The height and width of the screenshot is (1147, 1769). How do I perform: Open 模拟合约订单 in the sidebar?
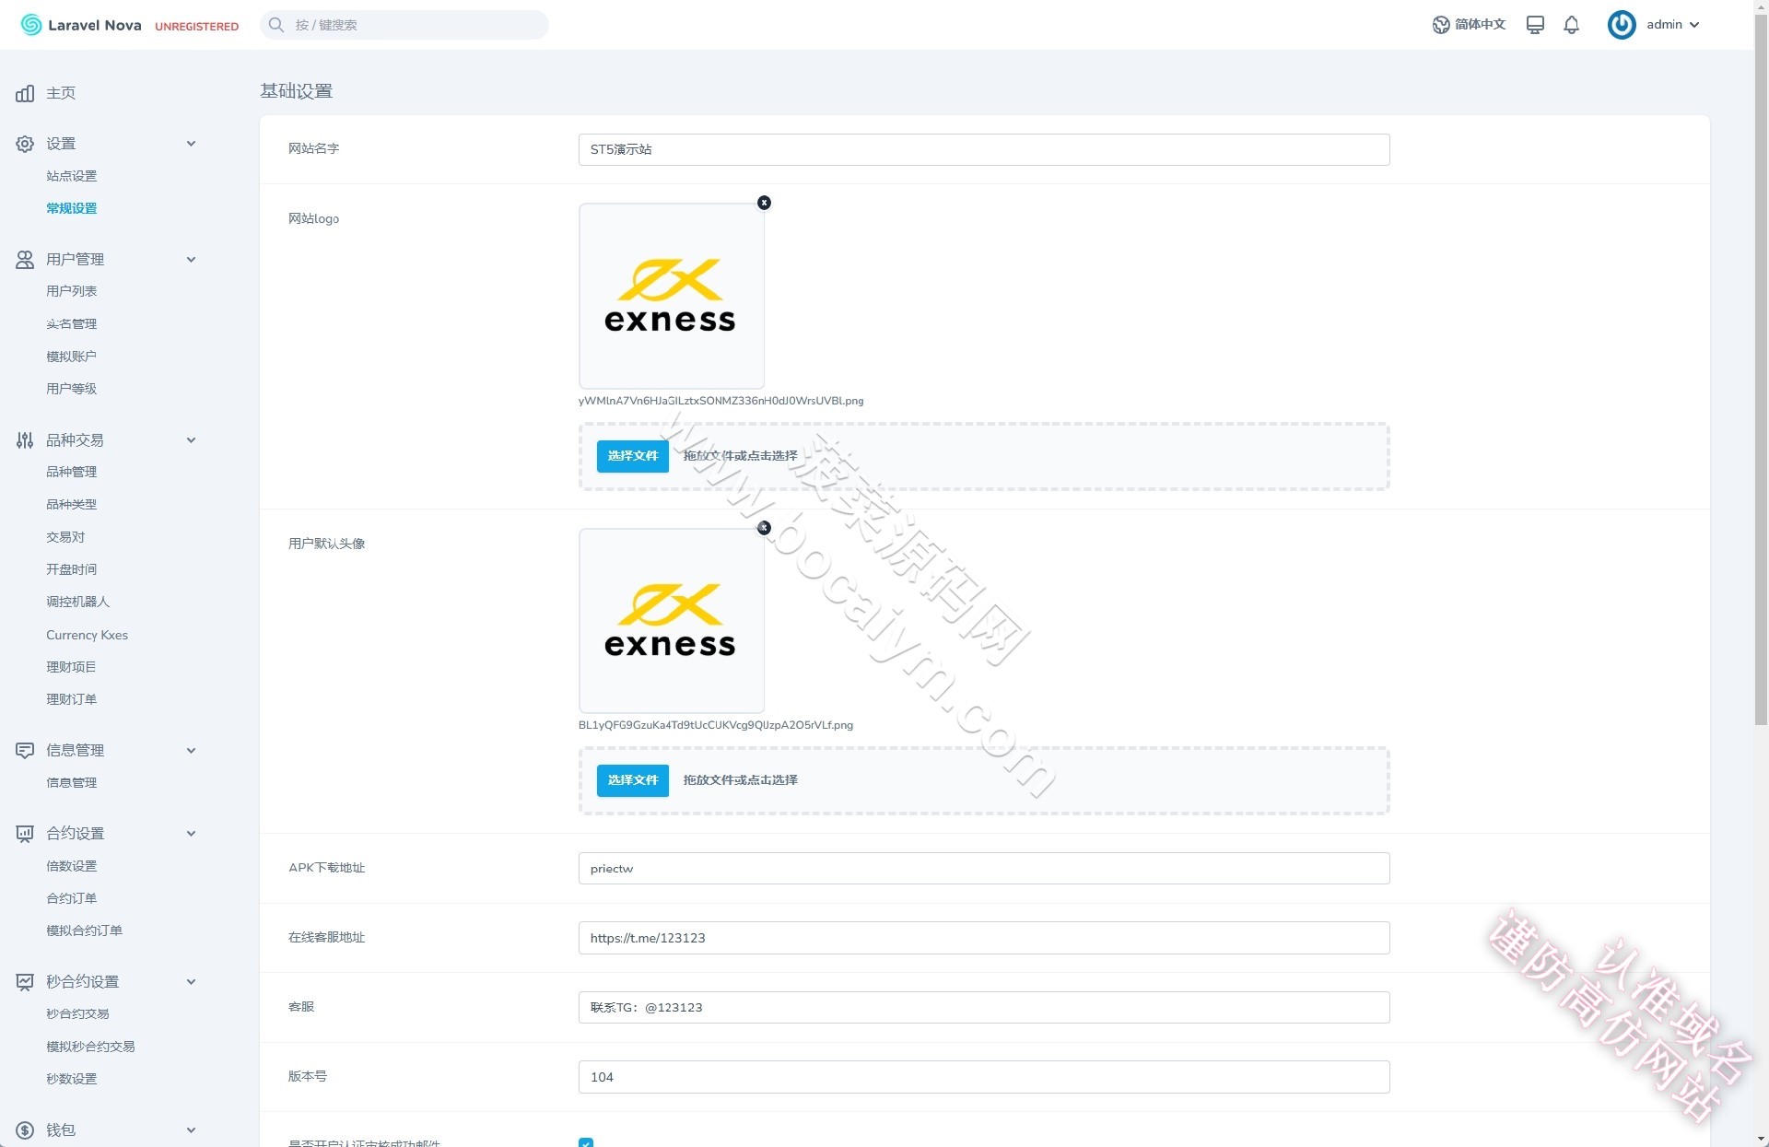(x=85, y=930)
